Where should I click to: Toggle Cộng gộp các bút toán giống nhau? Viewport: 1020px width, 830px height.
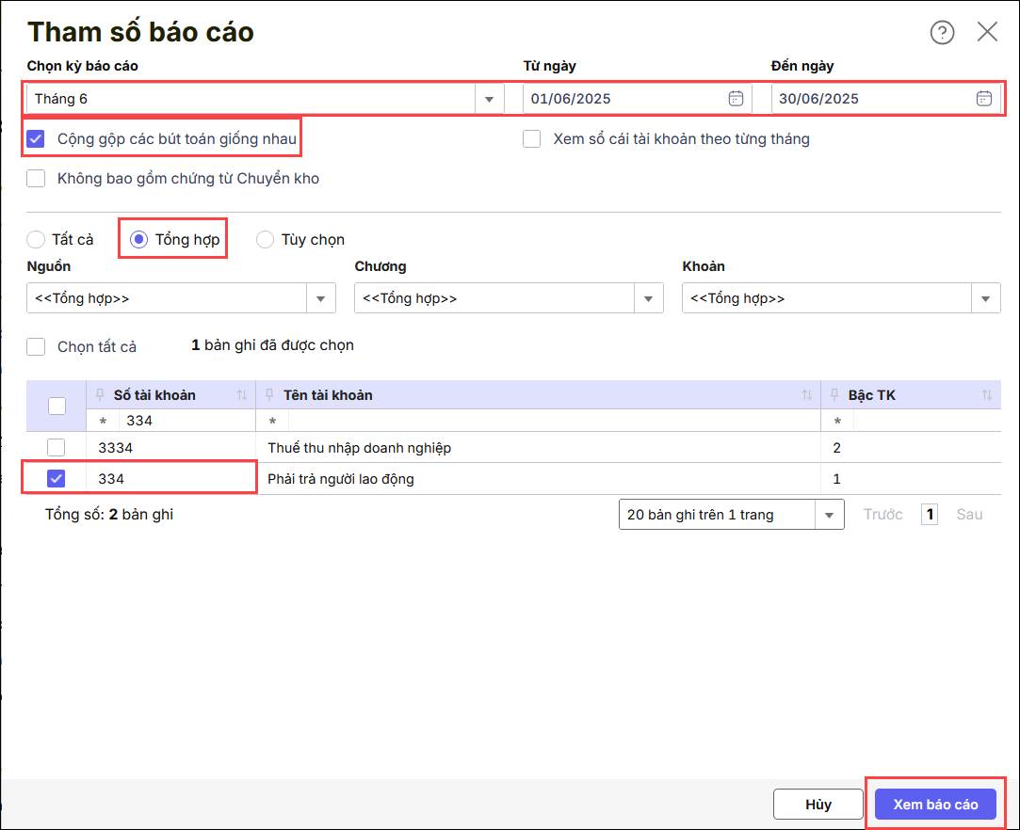point(36,139)
